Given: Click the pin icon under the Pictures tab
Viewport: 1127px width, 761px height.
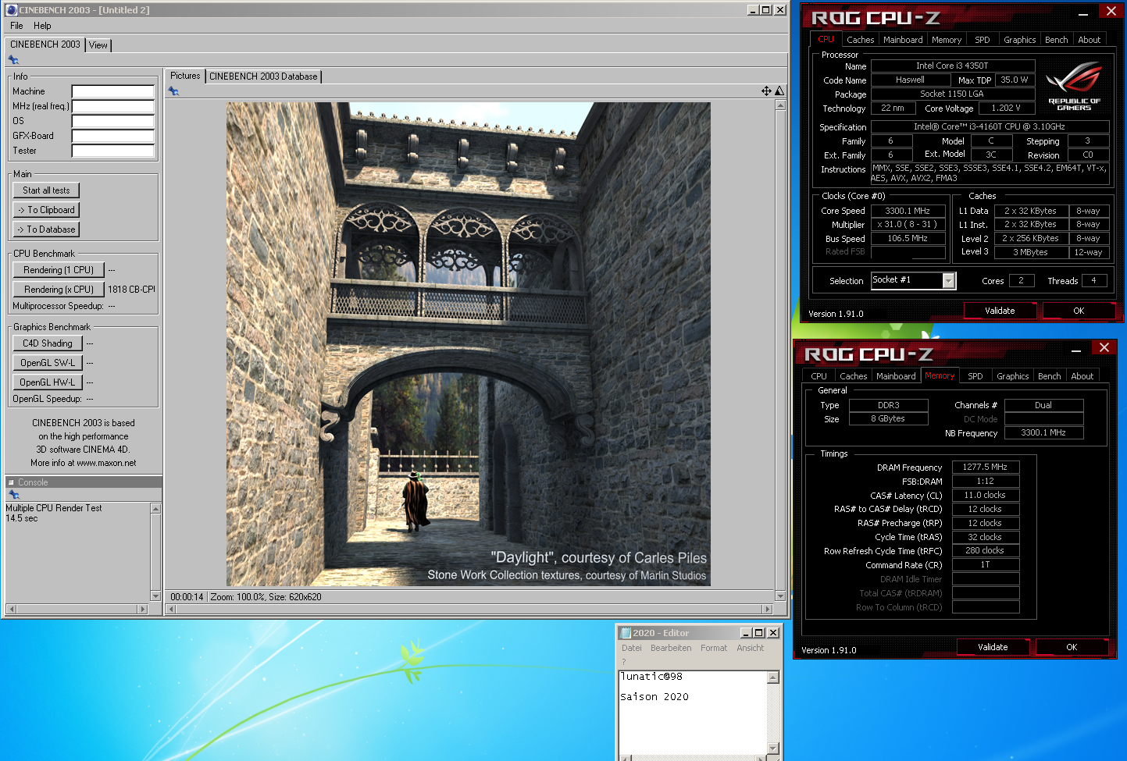Looking at the screenshot, I should (173, 91).
